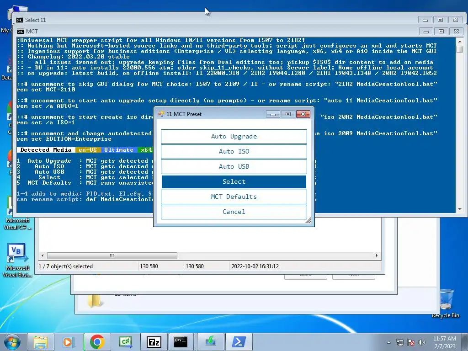Click the '1 / 7 object(s) selected' status text
Image resolution: width=468 pixels, height=351 pixels.
point(66,266)
